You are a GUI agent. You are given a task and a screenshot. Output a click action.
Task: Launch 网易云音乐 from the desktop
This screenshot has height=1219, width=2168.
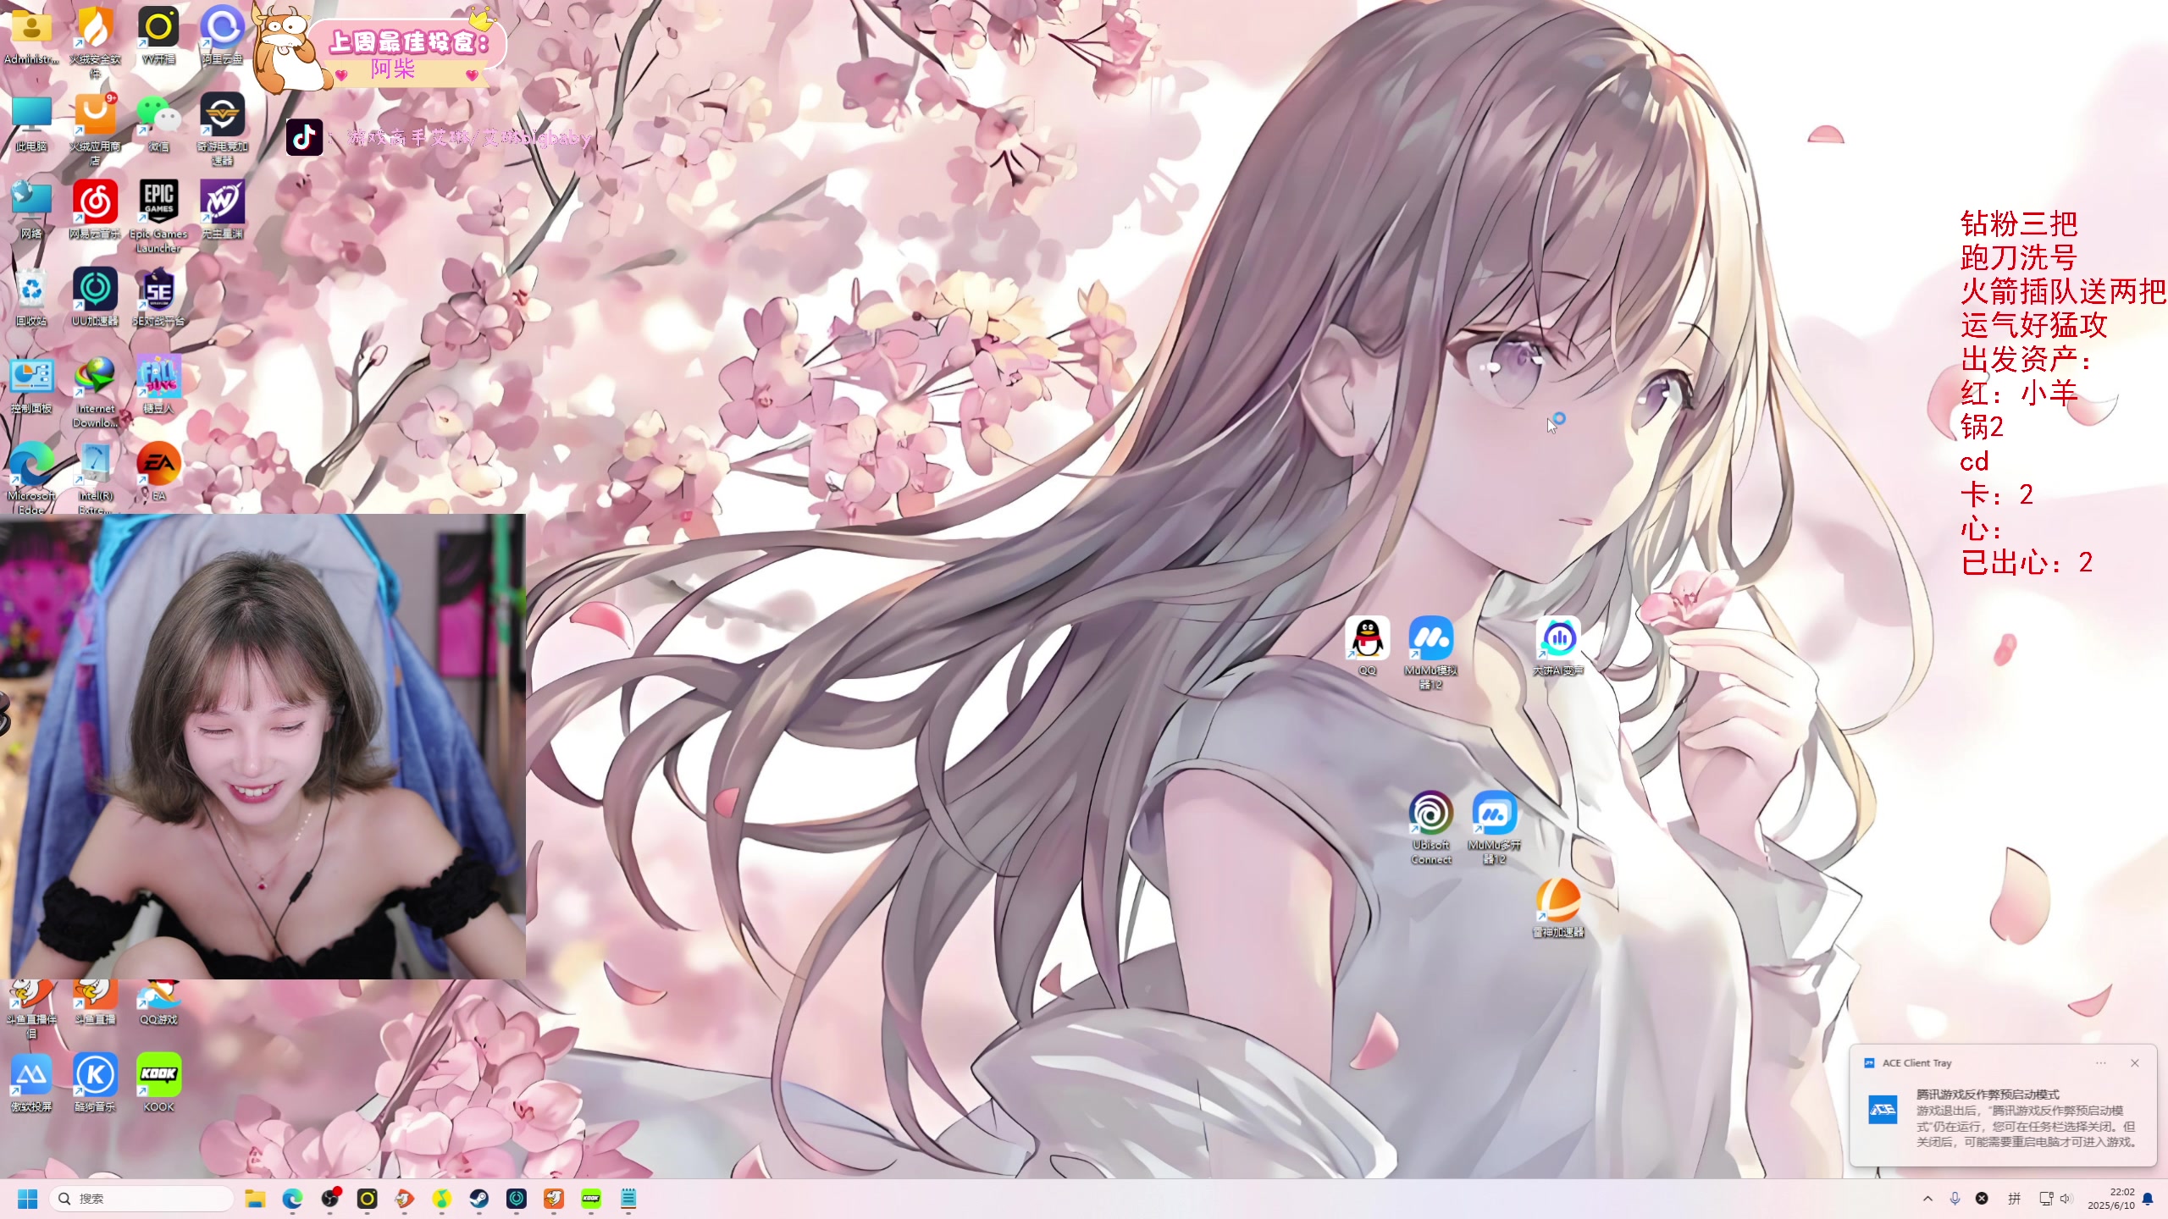(x=95, y=210)
